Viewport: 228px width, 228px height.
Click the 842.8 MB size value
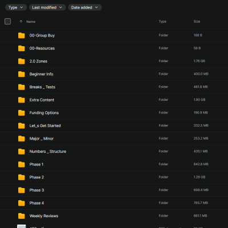point(201,164)
